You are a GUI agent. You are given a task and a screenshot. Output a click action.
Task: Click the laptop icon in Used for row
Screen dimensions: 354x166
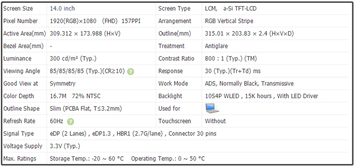click(212, 108)
